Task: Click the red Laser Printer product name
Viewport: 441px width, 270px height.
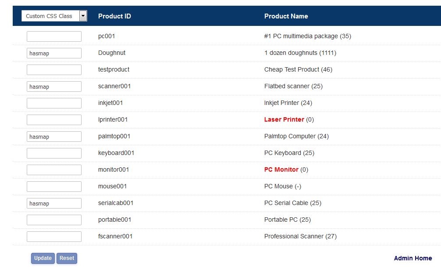Action: [x=284, y=119]
